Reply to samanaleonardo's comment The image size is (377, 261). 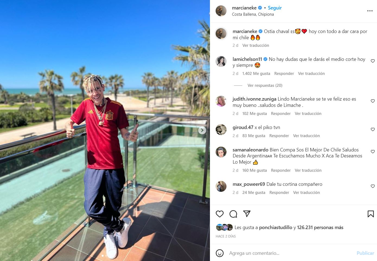click(x=281, y=170)
